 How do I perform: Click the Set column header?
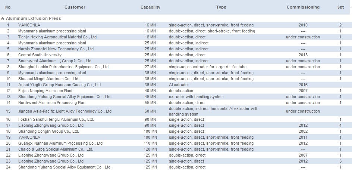pyautogui.click(x=340, y=7)
